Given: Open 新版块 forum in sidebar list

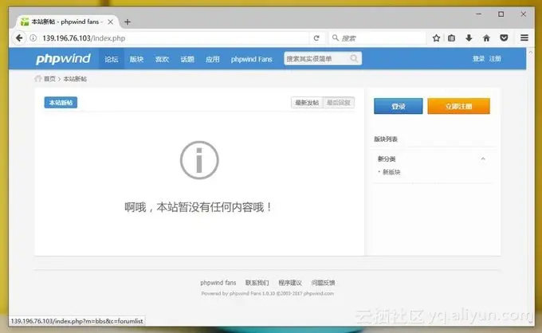Looking at the screenshot, I should point(391,172).
